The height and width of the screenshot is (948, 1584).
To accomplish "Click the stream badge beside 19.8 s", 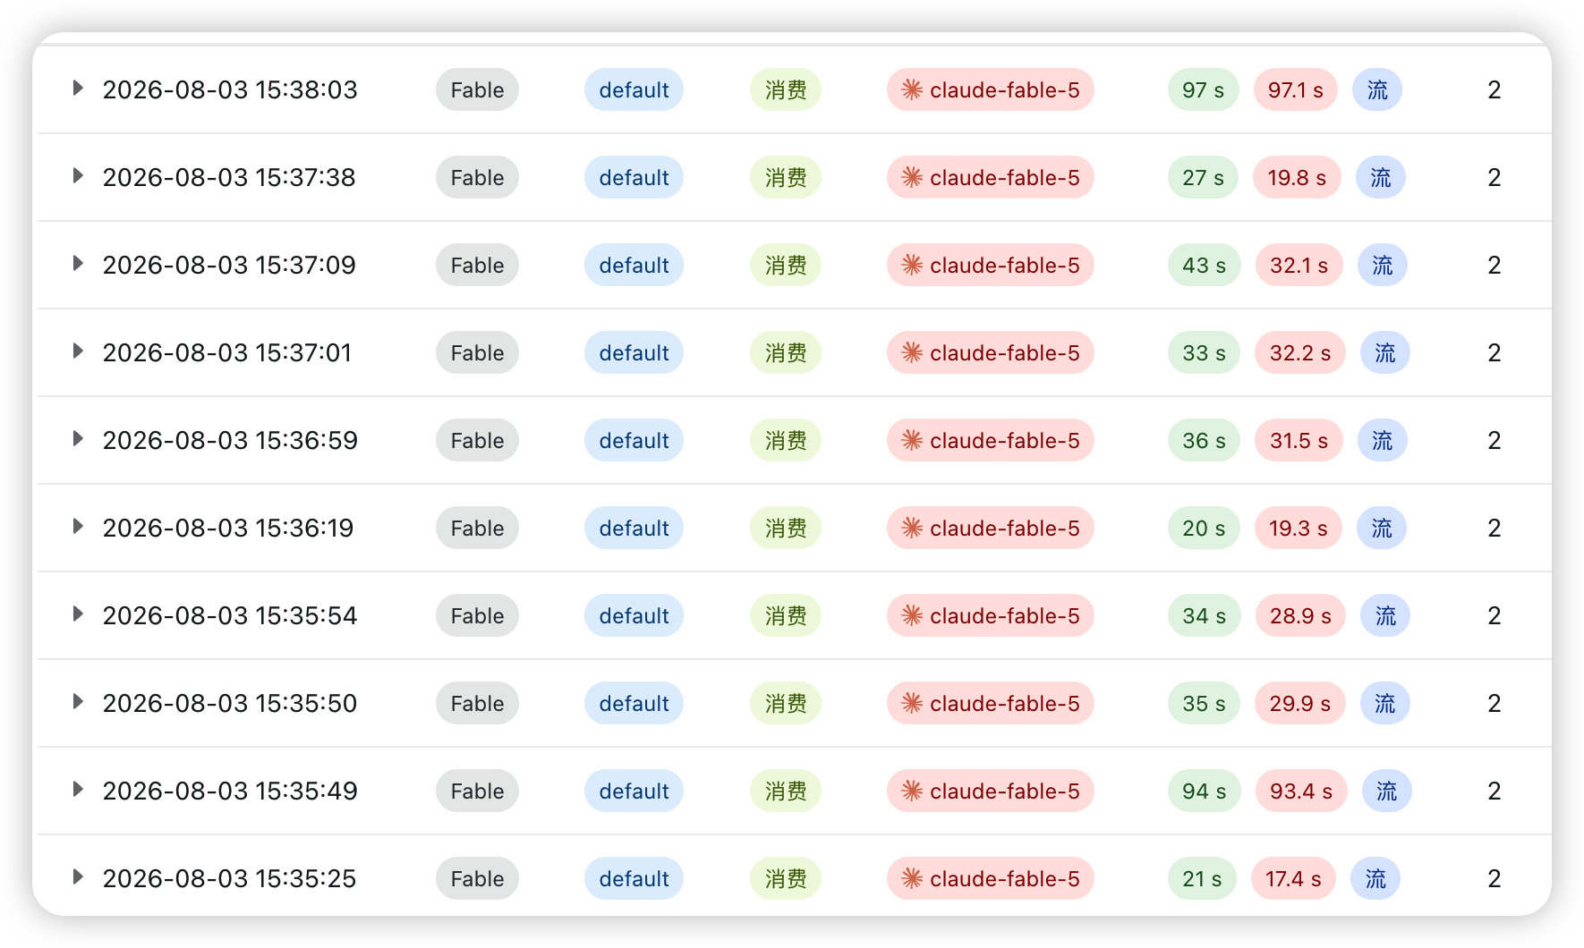I will point(1381,178).
